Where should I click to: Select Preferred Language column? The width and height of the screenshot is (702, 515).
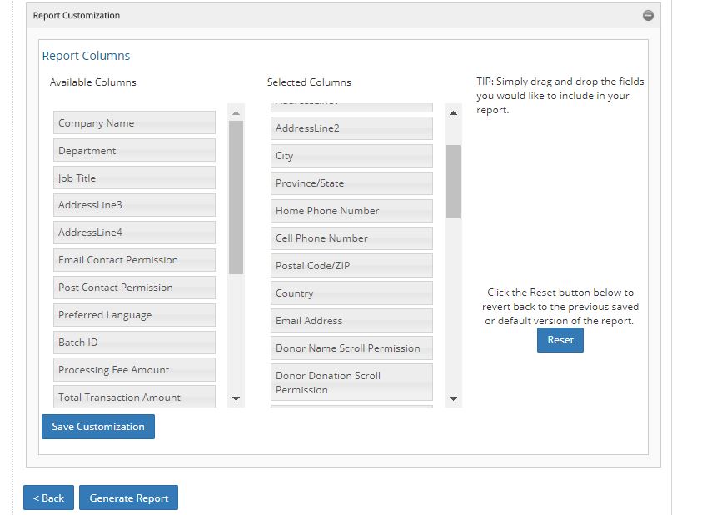pyautogui.click(x=134, y=315)
